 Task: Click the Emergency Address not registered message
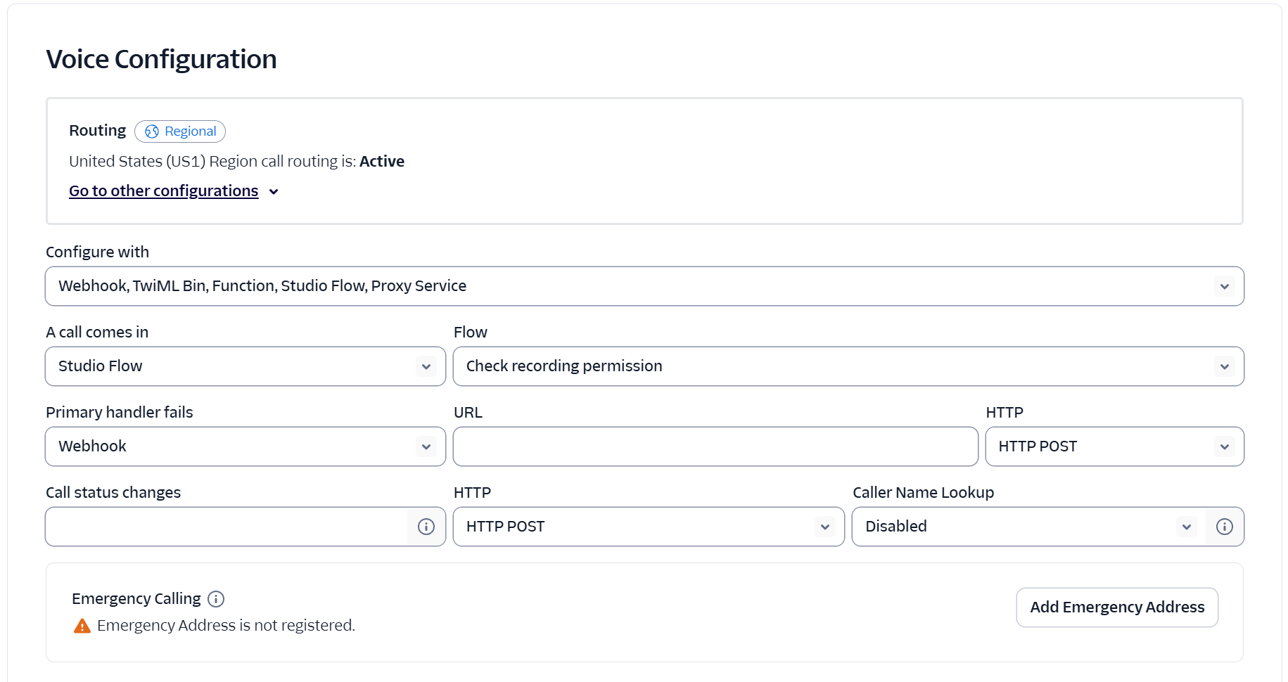pyautogui.click(x=226, y=626)
